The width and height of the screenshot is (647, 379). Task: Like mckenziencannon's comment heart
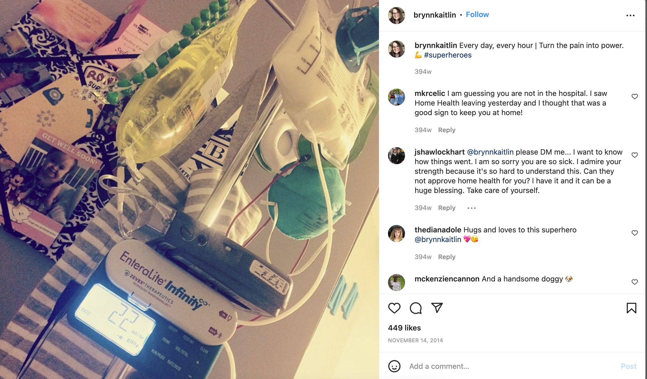(x=635, y=282)
